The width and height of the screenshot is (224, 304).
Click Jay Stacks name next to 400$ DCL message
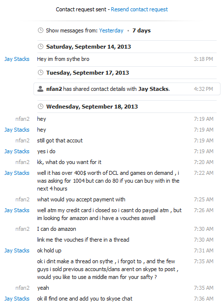click(x=17, y=173)
